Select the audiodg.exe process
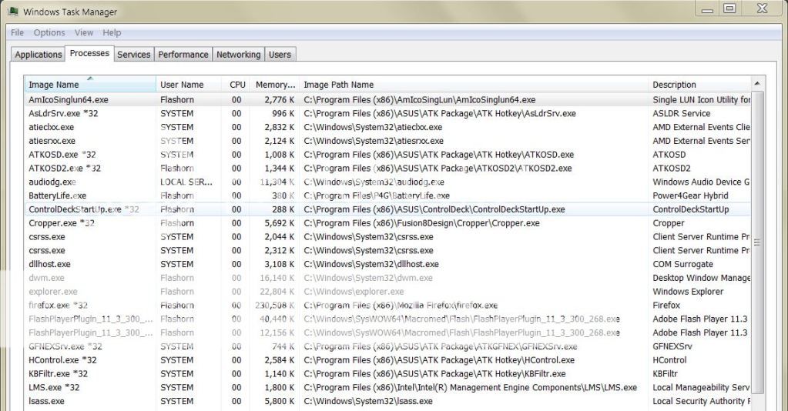 tap(387, 182)
